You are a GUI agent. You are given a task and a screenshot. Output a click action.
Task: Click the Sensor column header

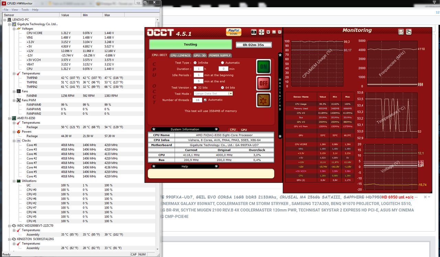[31, 15]
